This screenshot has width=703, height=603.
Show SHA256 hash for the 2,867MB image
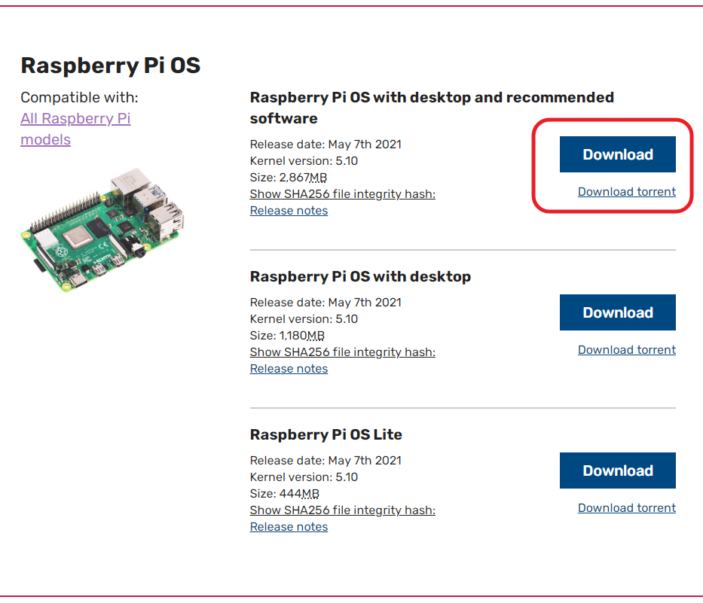pyautogui.click(x=343, y=194)
